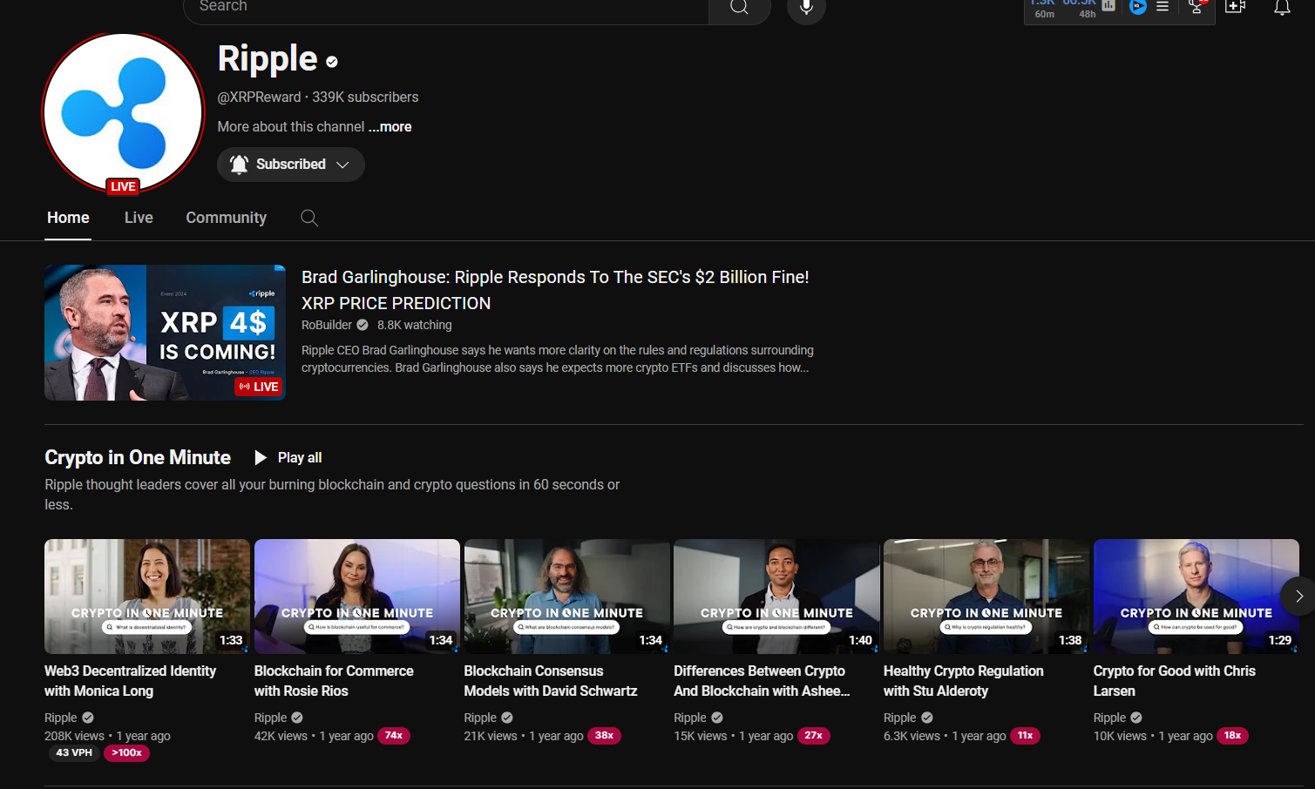Click the 11x multiplier badge

coord(1025,736)
